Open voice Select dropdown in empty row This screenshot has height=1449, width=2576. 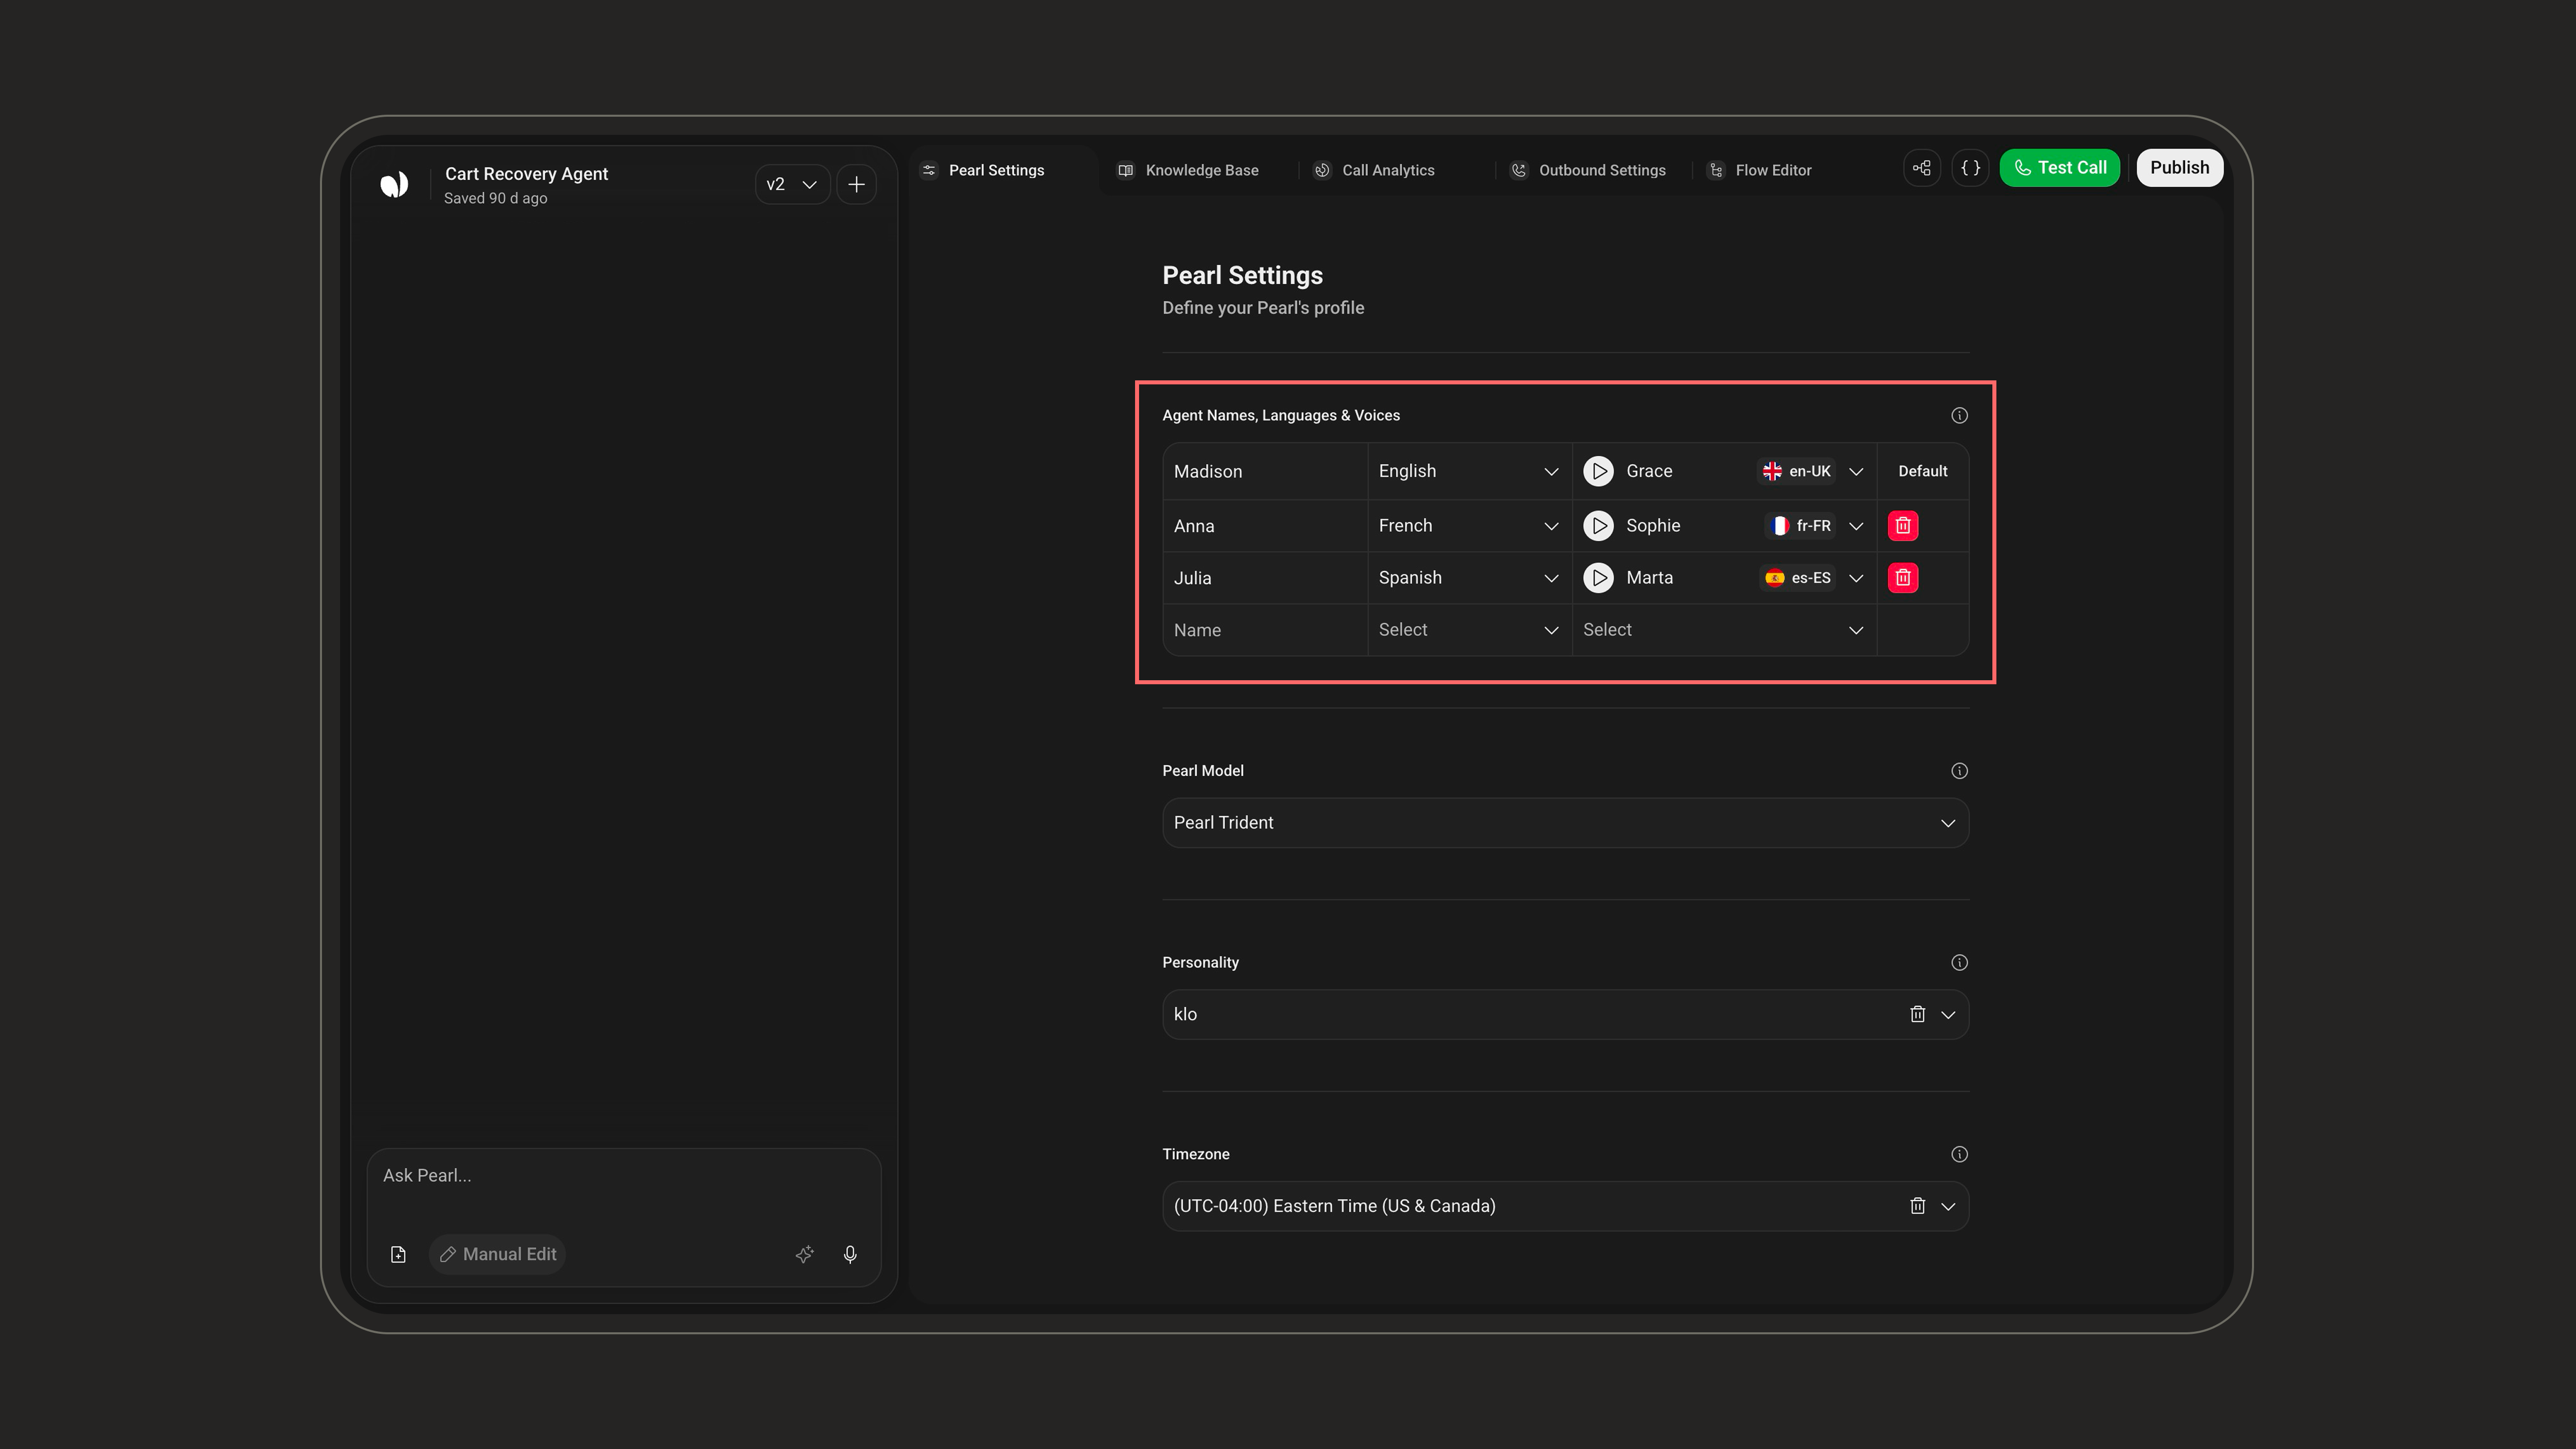[x=1724, y=629]
